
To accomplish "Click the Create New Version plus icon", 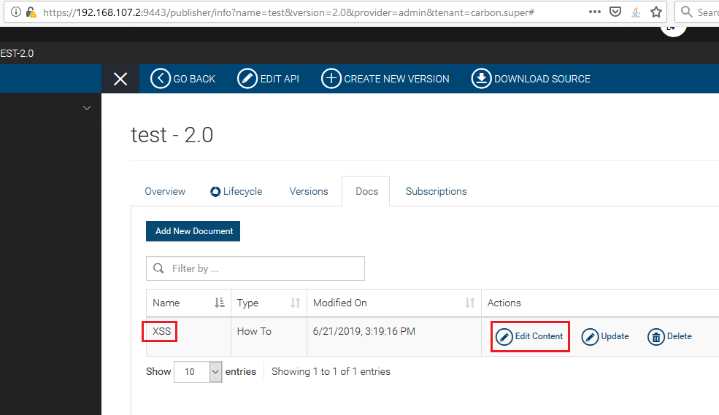I will point(331,79).
